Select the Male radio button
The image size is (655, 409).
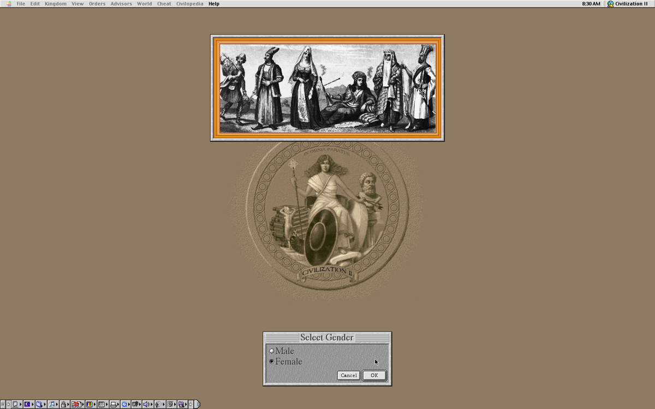[x=272, y=351]
